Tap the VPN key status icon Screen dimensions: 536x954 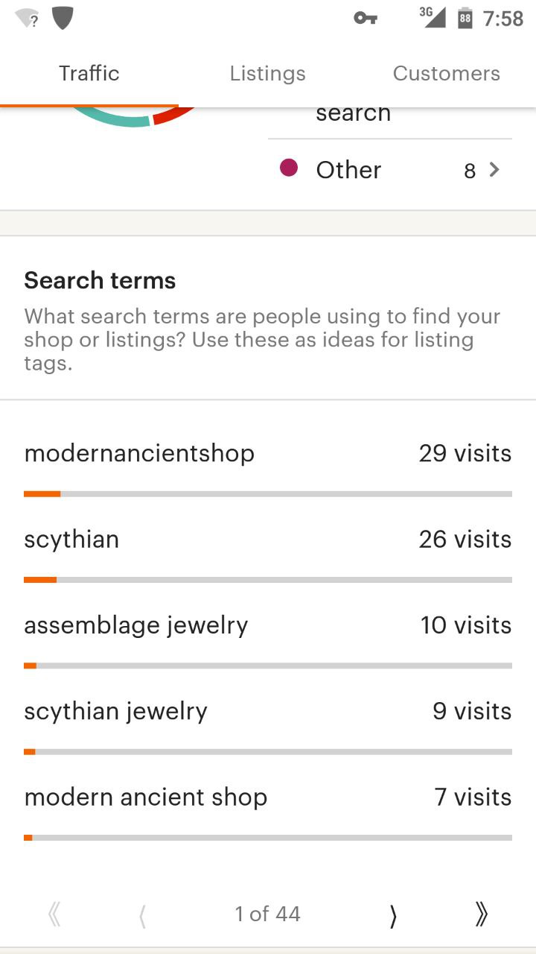(366, 18)
